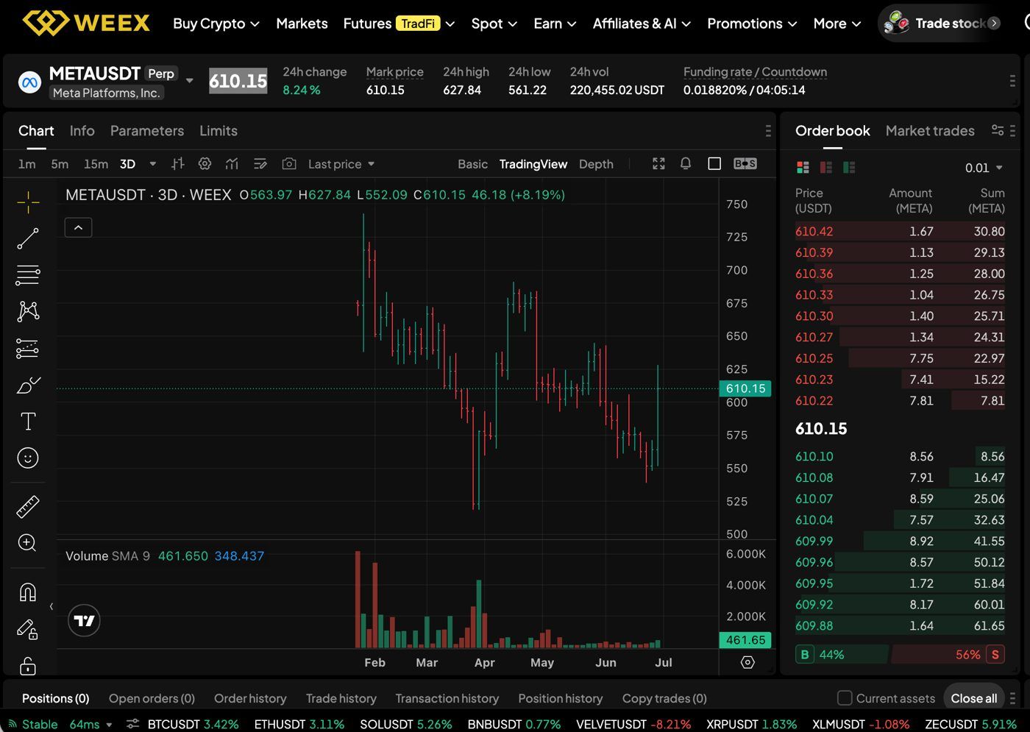Open the Order history tab
Image resolution: width=1030 pixels, height=732 pixels.
[250, 698]
